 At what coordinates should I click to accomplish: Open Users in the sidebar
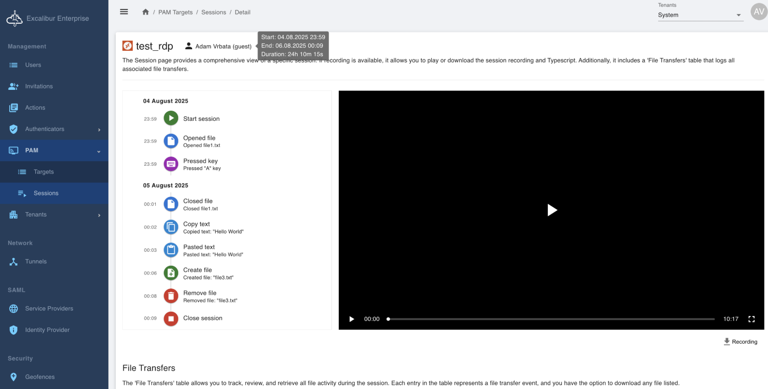point(33,65)
